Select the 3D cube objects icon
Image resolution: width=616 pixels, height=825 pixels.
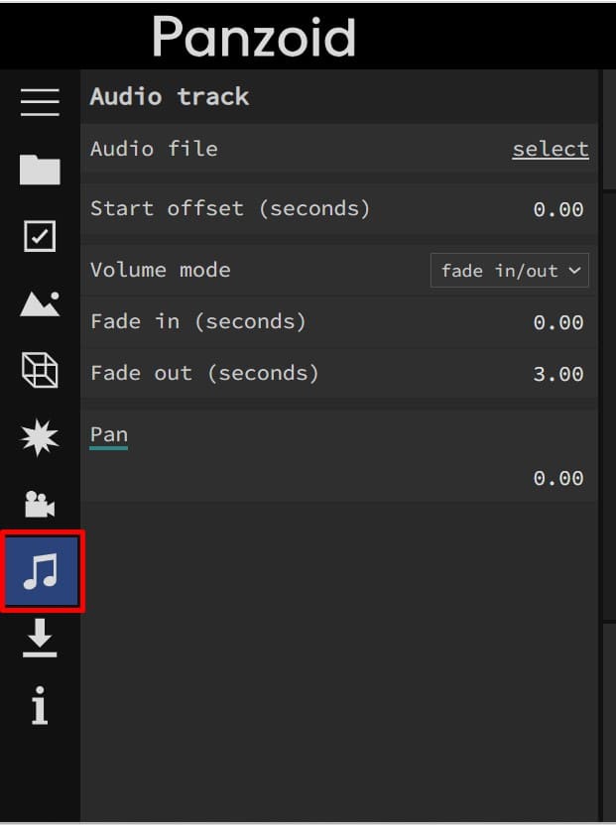pyautogui.click(x=40, y=370)
